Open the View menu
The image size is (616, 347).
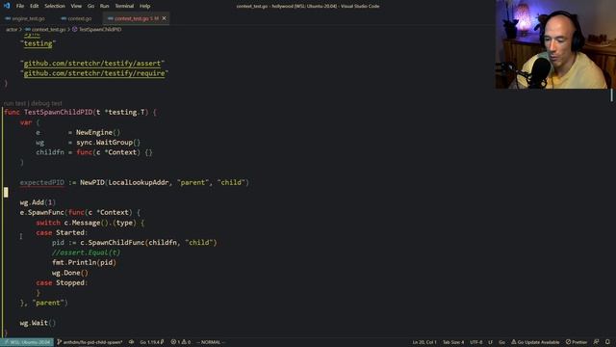click(x=76, y=6)
